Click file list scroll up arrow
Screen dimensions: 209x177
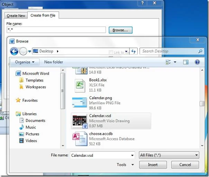coord(202,70)
